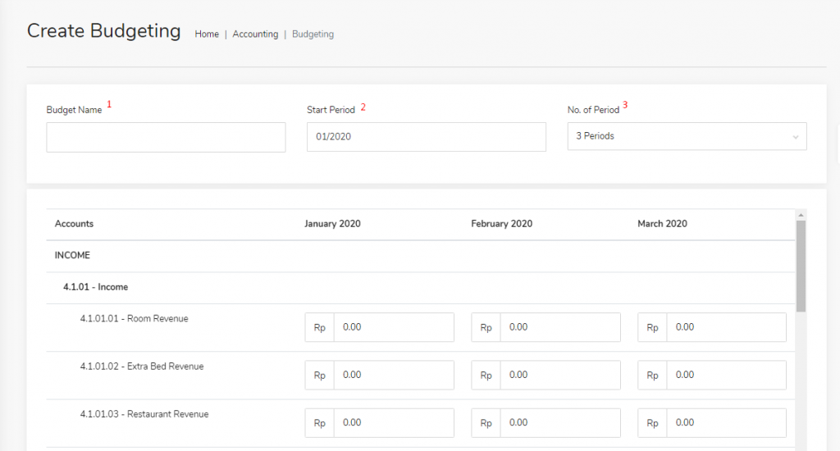Screen dimensions: 840x451
Task: Select Extra Bed Revenue January 2020 amount
Action: (x=393, y=375)
